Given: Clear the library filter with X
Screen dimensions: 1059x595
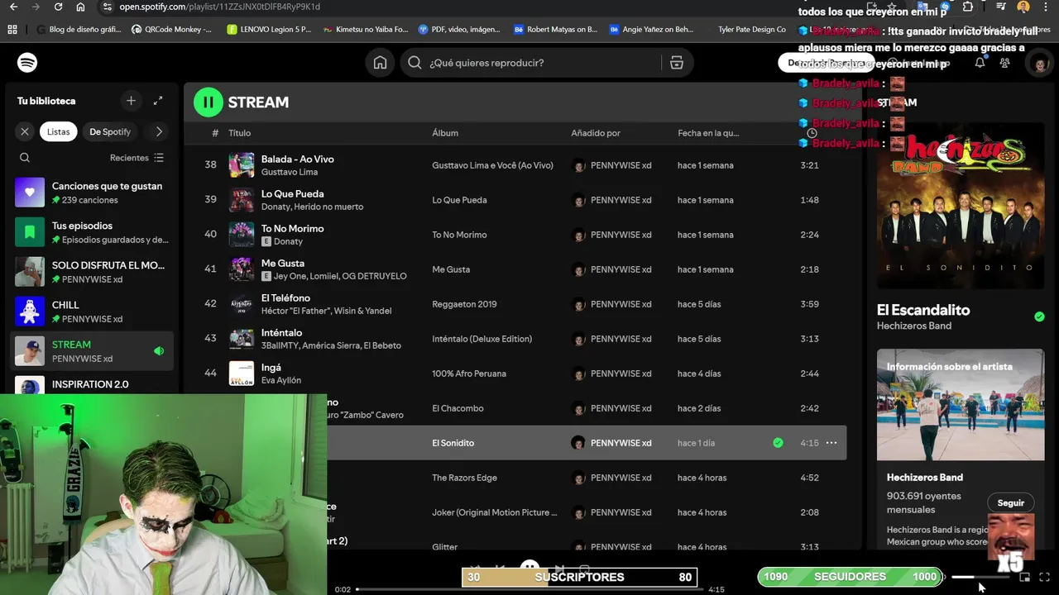Looking at the screenshot, I should pos(25,131).
